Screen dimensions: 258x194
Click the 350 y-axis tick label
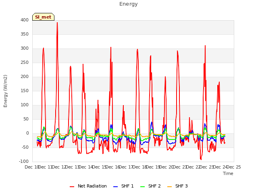coord(25,34)
